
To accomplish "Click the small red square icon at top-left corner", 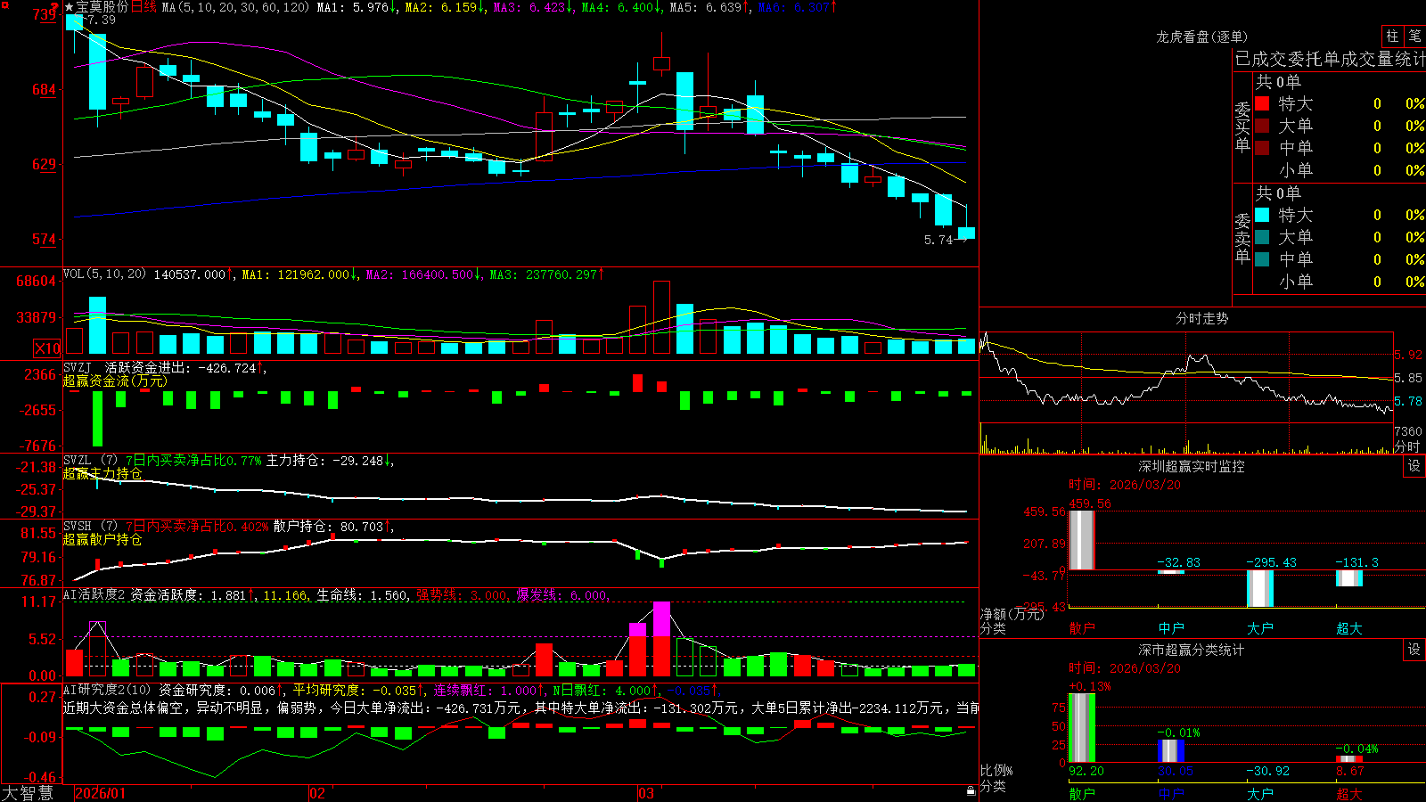I will (5, 5).
